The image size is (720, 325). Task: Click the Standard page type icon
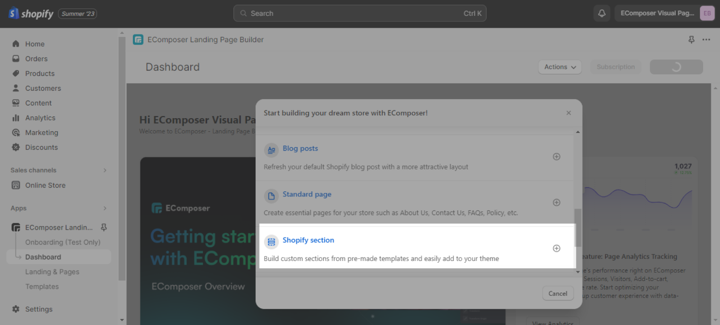click(x=271, y=196)
